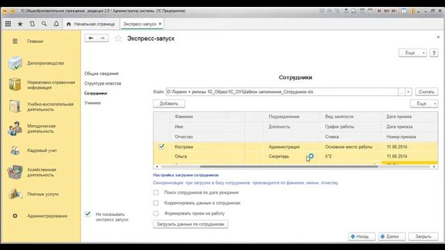This screenshot has width=445, height=250.
Task: Open Favorites star in the tools panel
Action: pos(20,24)
